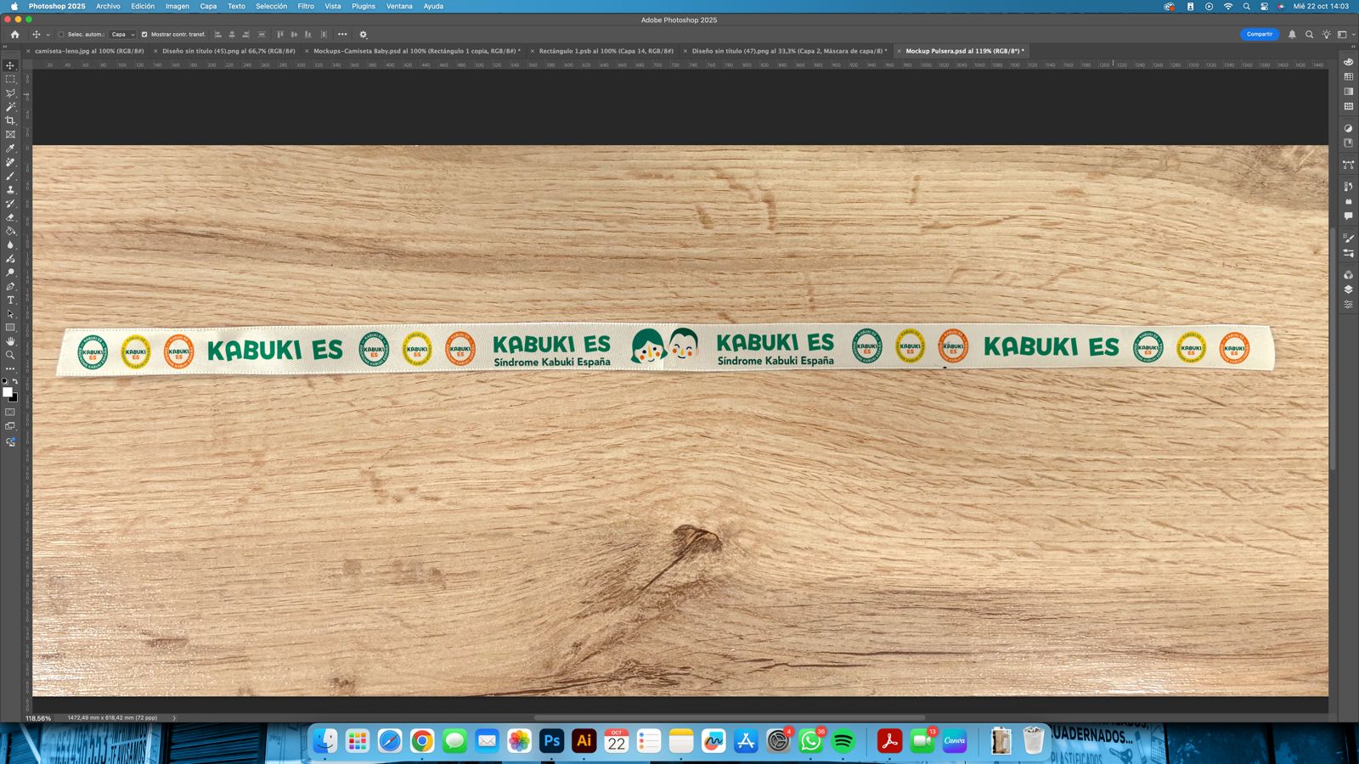
Task: Open the Color panel palette icon
Action: (x=1348, y=62)
